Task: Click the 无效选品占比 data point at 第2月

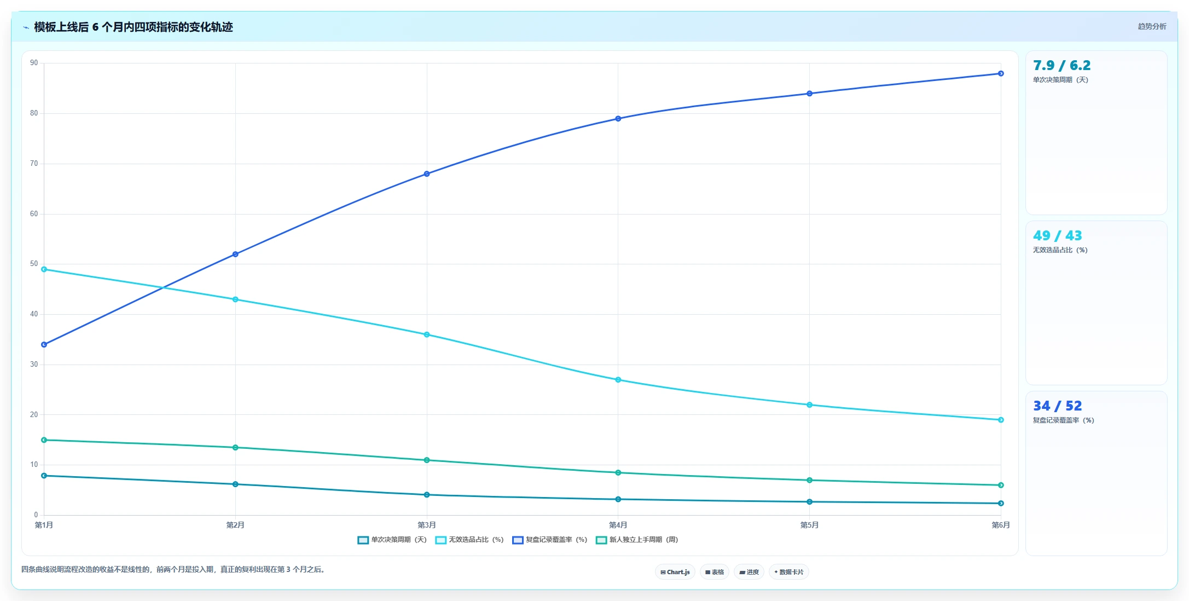Action: click(x=235, y=299)
